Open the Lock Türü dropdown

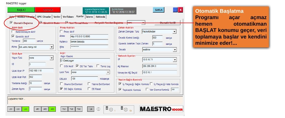coord(108,72)
